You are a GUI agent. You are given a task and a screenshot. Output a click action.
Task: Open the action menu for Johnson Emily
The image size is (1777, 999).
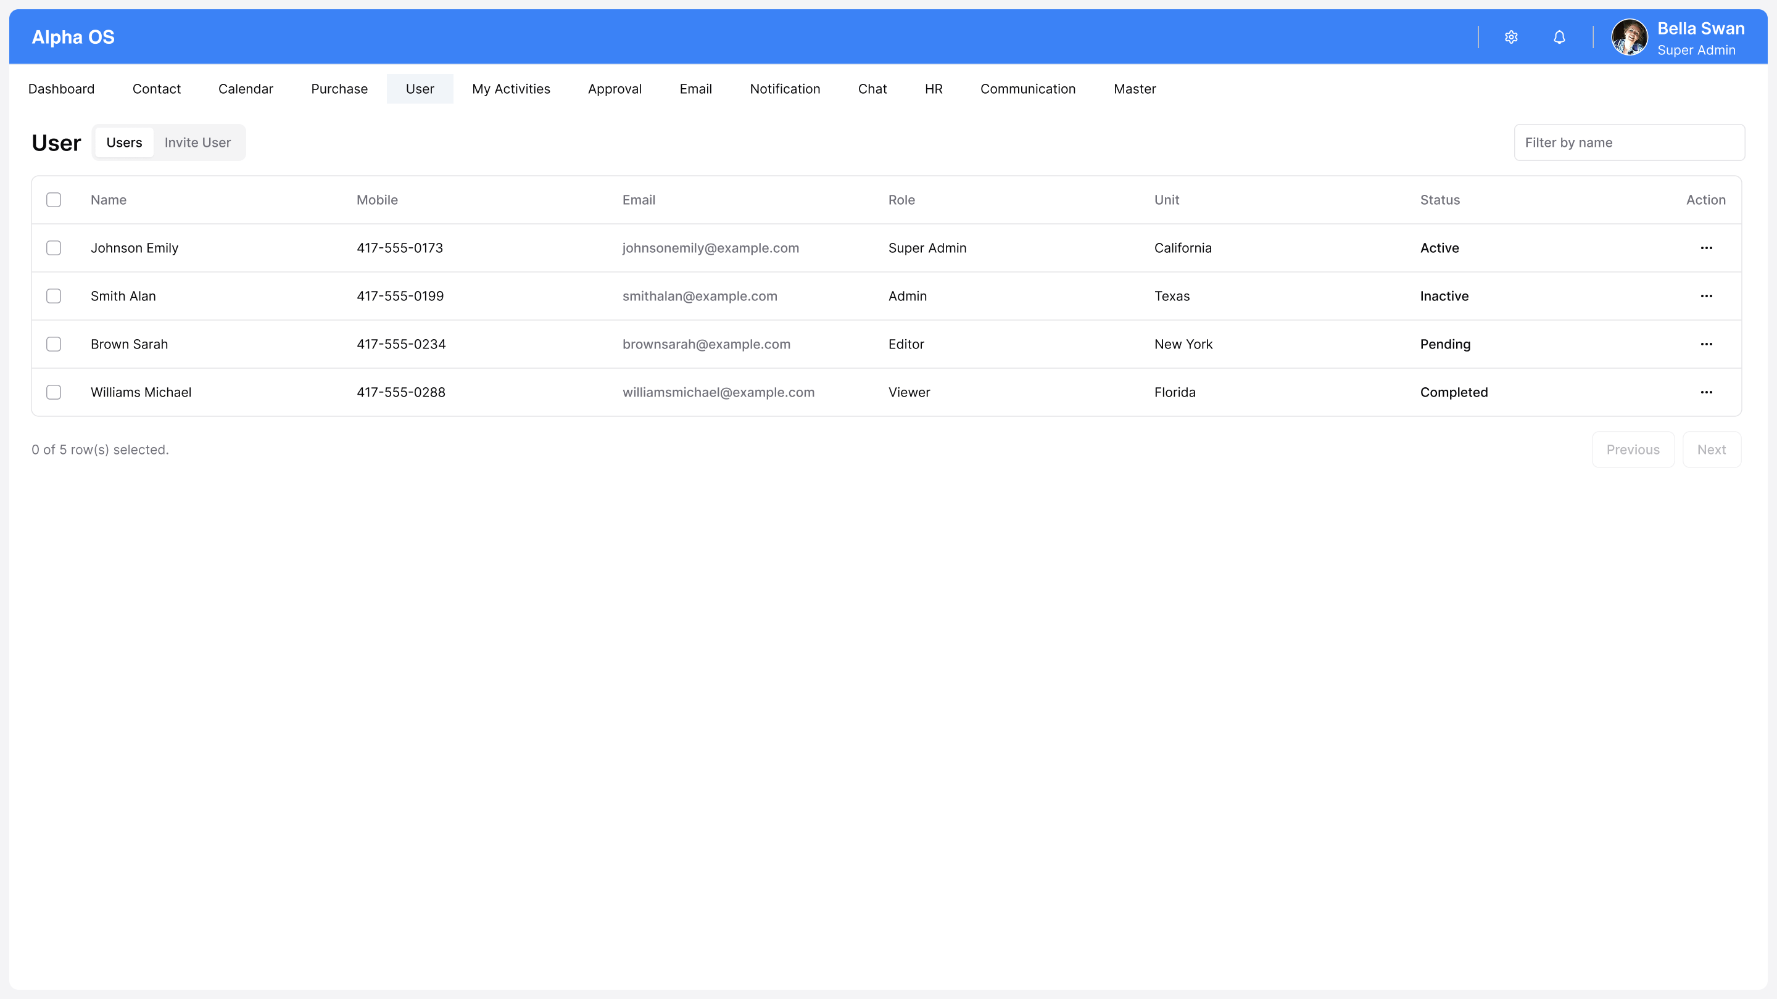click(1707, 247)
